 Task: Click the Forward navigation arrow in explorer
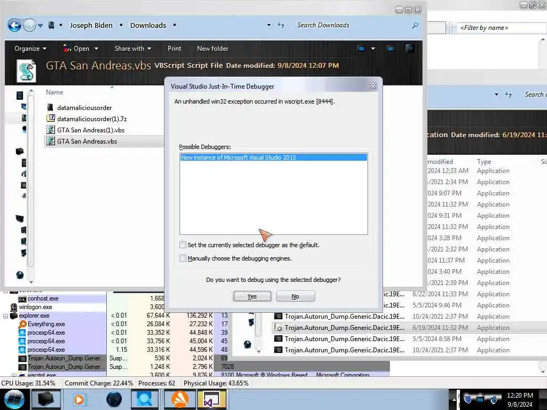[x=29, y=25]
